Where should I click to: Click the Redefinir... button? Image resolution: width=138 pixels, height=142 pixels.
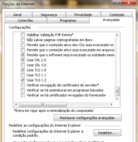pos(107,133)
